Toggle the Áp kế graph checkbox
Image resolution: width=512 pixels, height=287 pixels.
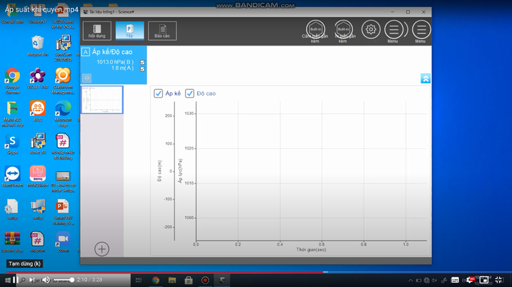(158, 94)
